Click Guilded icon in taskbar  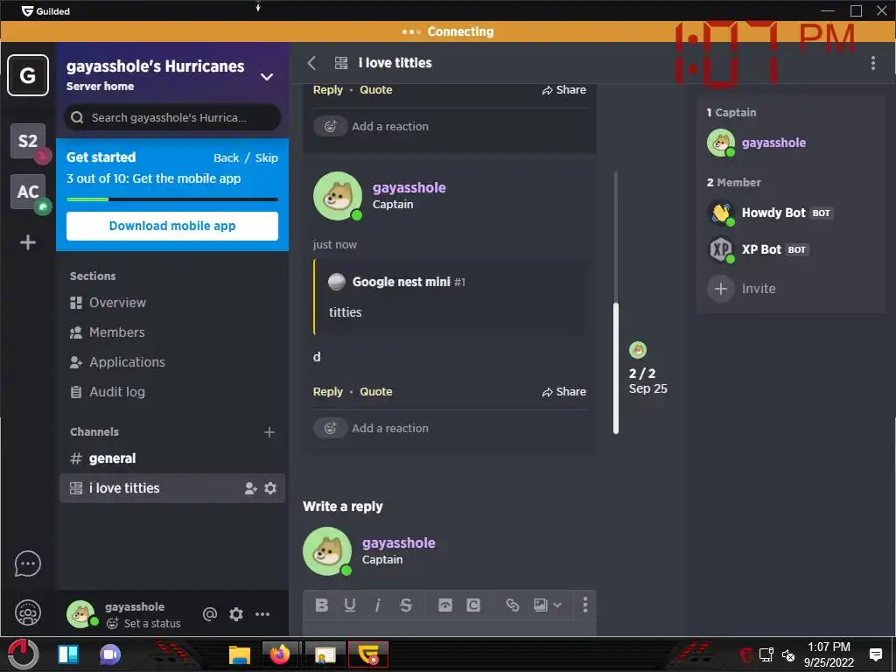[368, 654]
